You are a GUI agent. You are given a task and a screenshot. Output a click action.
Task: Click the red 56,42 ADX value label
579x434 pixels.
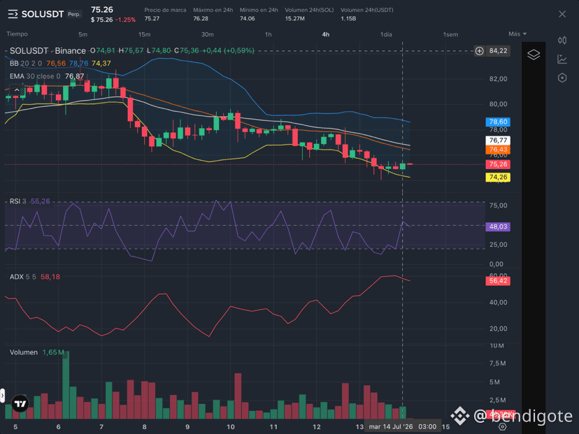[498, 281]
